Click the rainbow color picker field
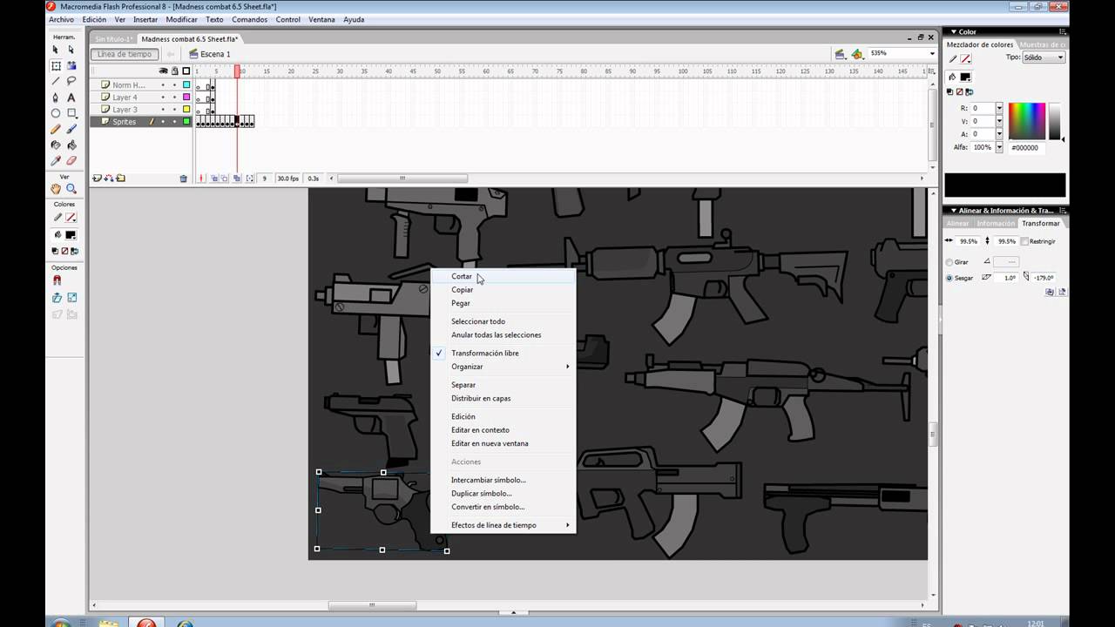 coord(1027,120)
